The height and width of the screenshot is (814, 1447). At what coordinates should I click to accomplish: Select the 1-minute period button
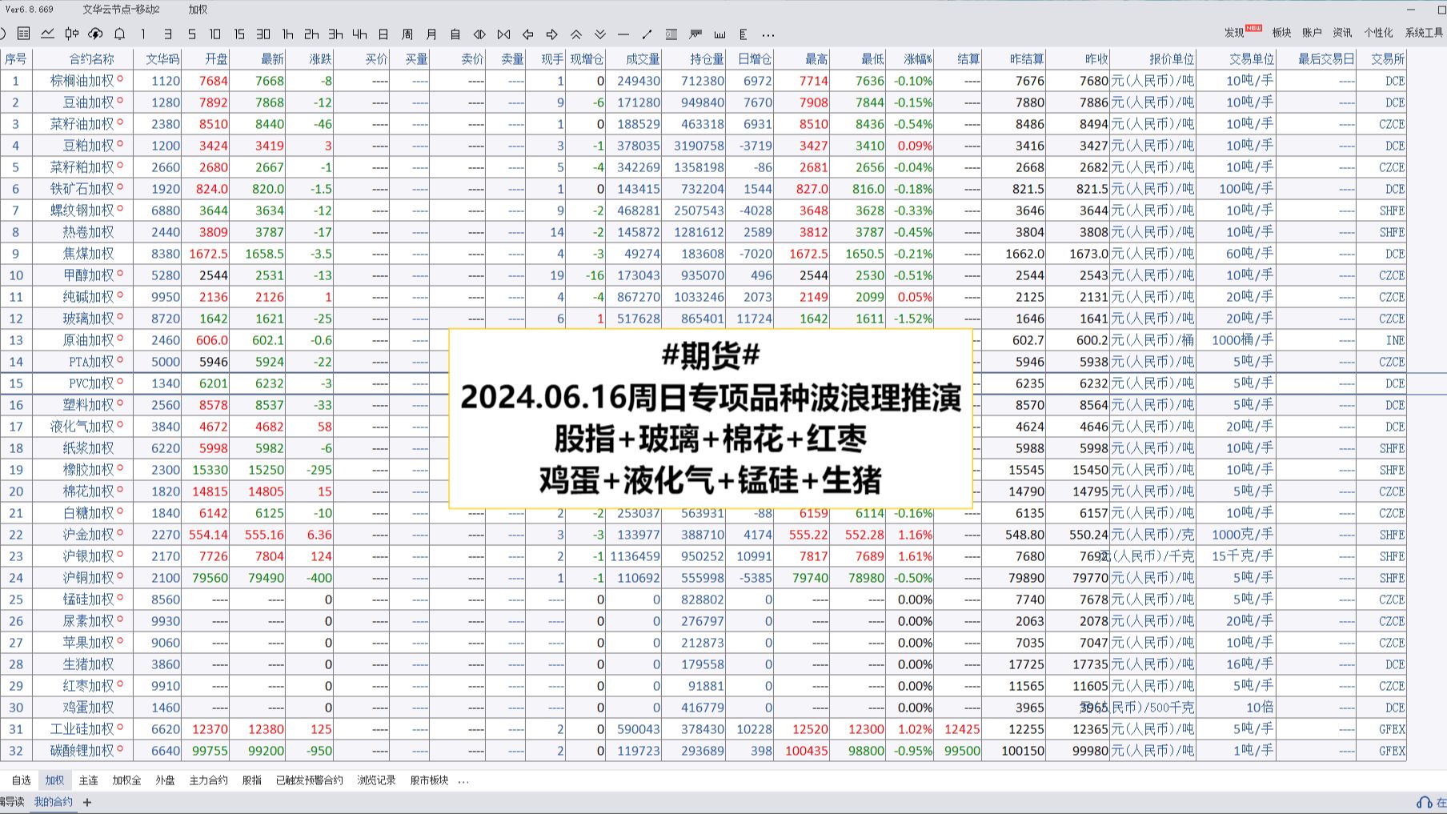point(143,34)
